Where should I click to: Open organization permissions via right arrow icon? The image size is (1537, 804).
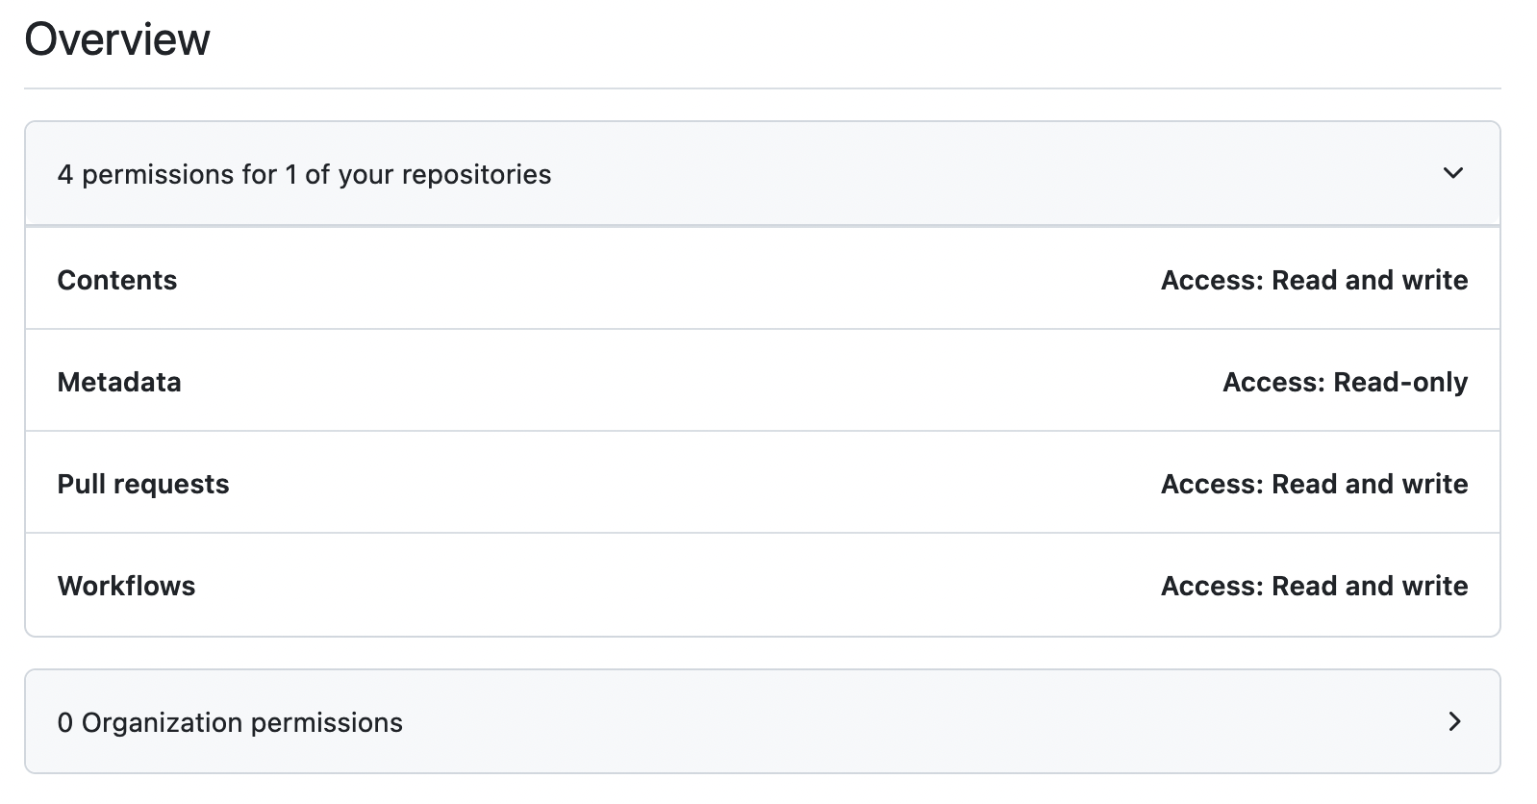coord(1454,721)
